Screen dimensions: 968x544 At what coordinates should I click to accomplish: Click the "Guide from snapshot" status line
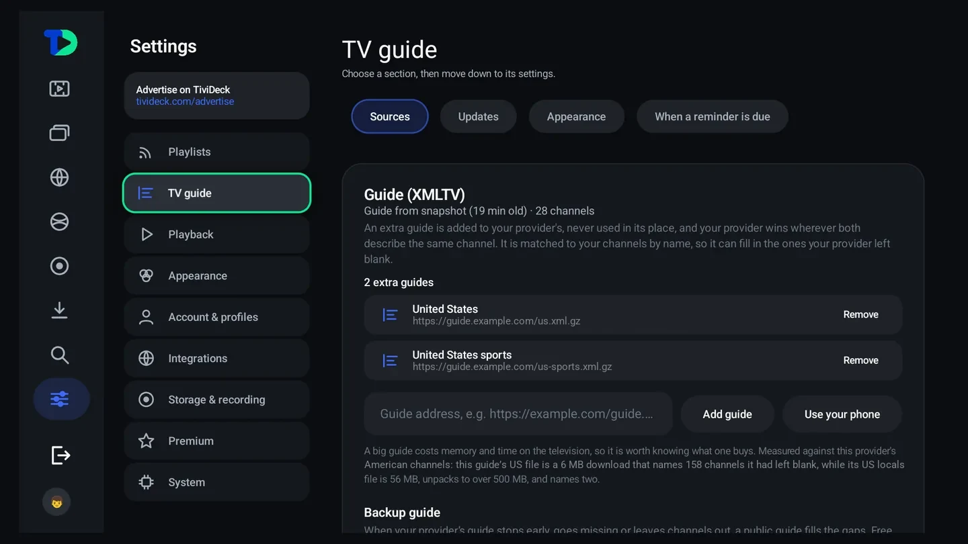tap(479, 211)
